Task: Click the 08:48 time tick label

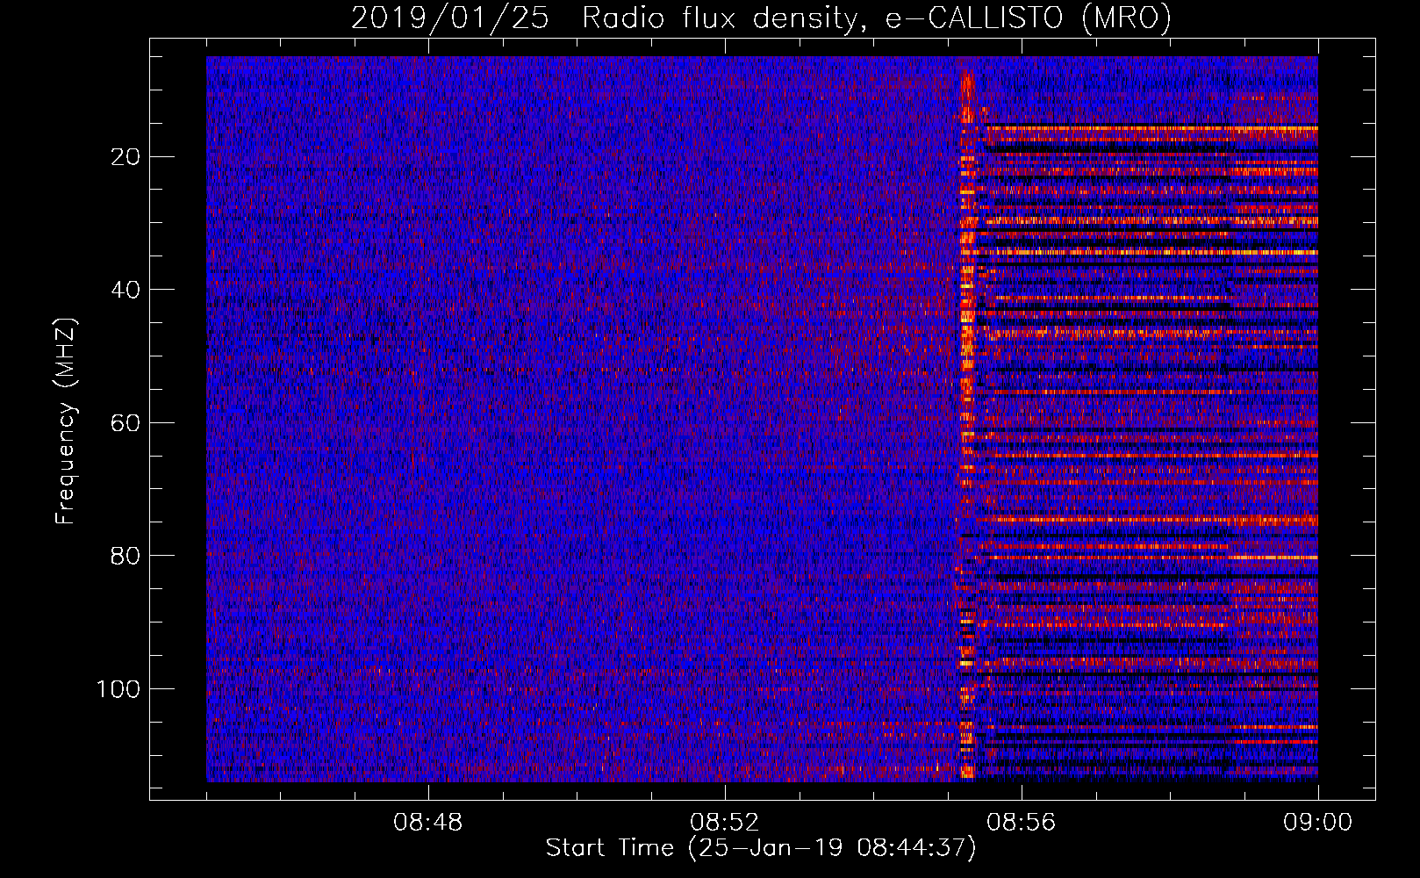Action: point(428,823)
